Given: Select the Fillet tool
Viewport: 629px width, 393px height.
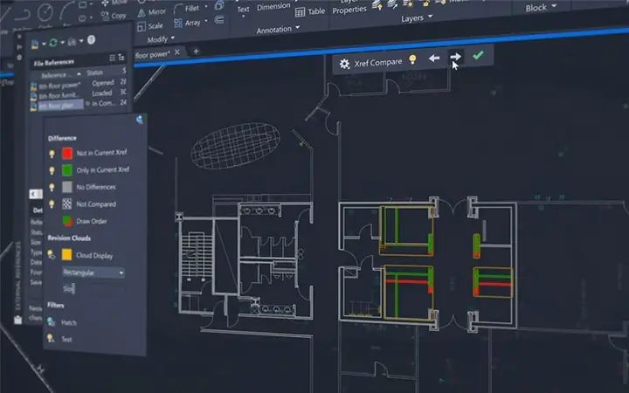Looking at the screenshot, I should (x=187, y=9).
